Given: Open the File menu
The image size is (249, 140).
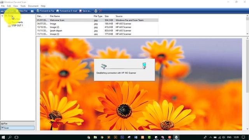Looking at the screenshot, I should [x=3, y=6].
